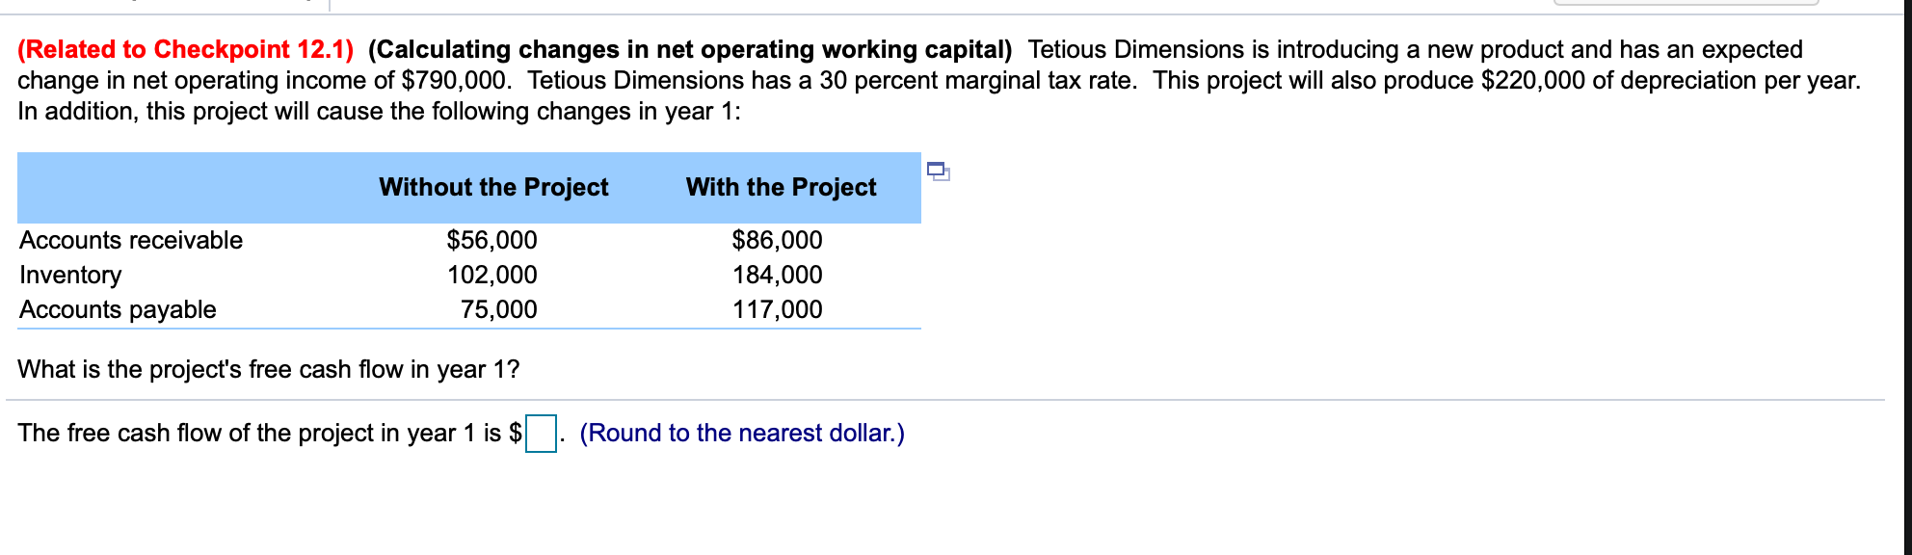
Task: Click the Accounts receivable row label
Action: (130, 241)
